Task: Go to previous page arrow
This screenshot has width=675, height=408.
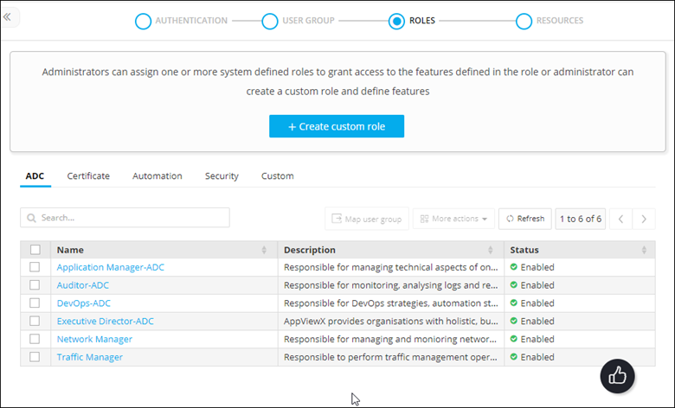Action: point(620,219)
